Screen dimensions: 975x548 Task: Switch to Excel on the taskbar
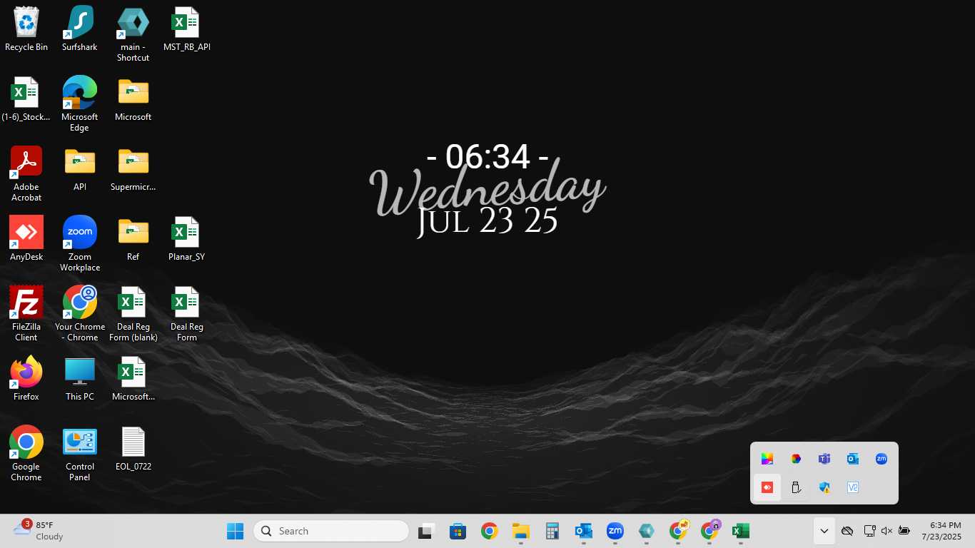741,531
